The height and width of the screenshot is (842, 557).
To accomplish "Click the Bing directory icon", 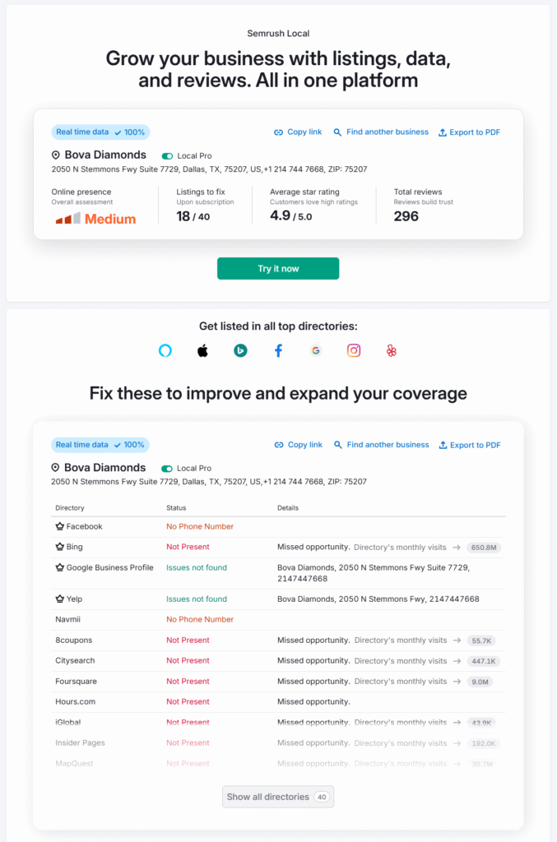I will [240, 350].
